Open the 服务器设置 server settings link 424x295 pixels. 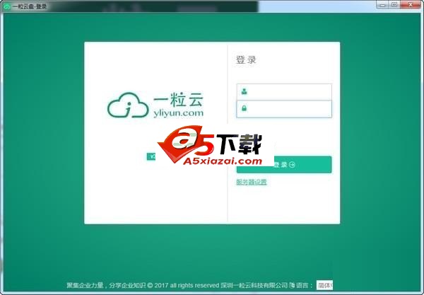pyautogui.click(x=252, y=182)
